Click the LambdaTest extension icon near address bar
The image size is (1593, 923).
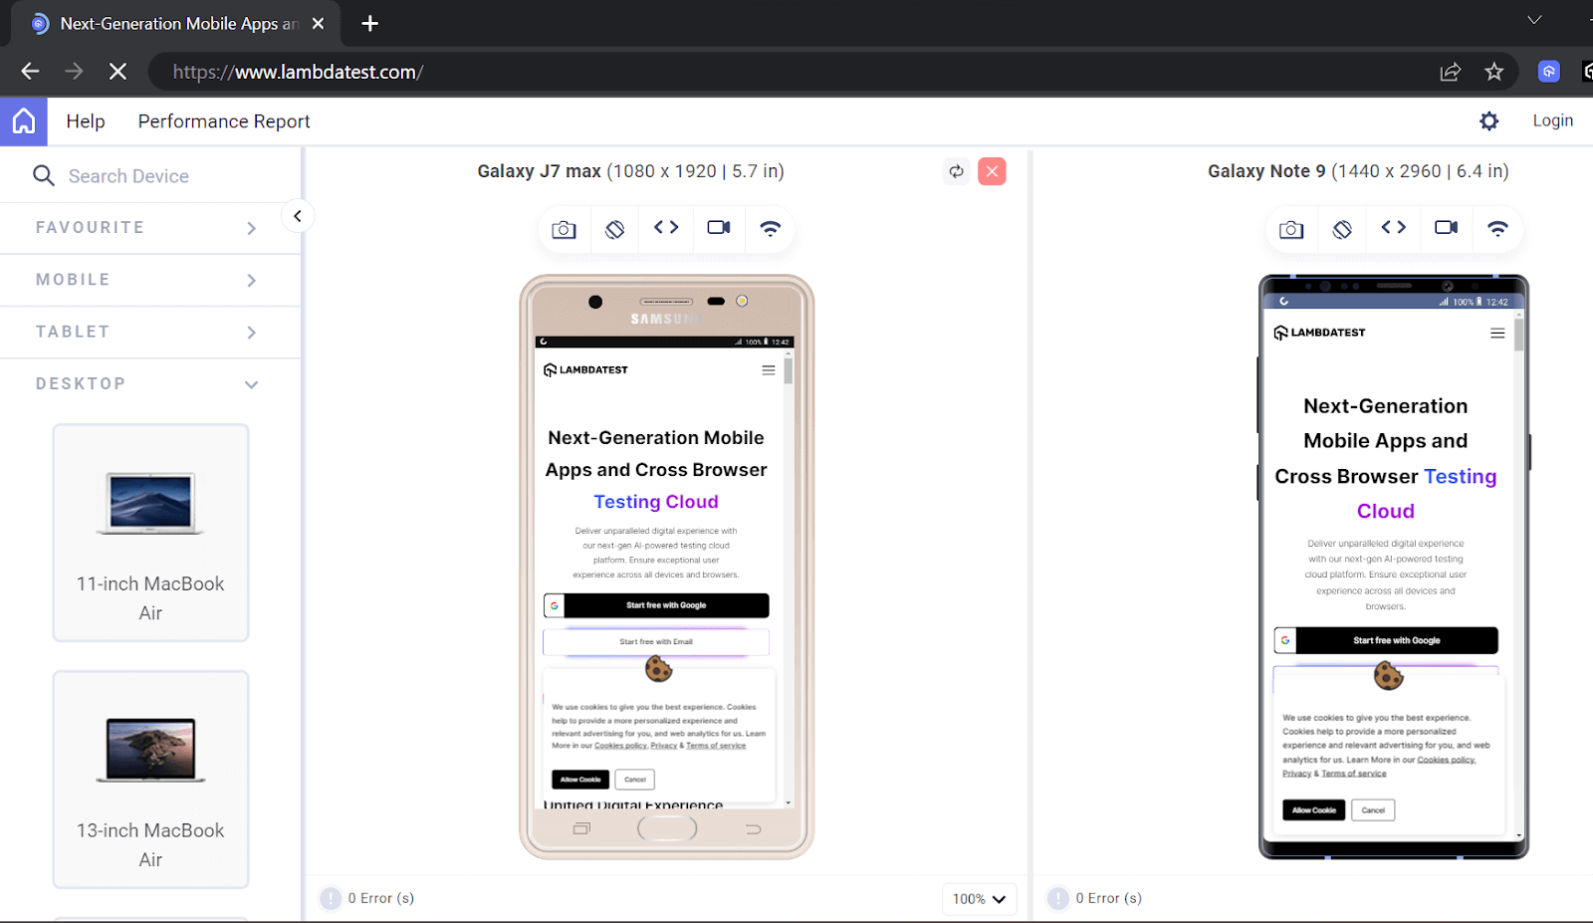tap(1548, 71)
